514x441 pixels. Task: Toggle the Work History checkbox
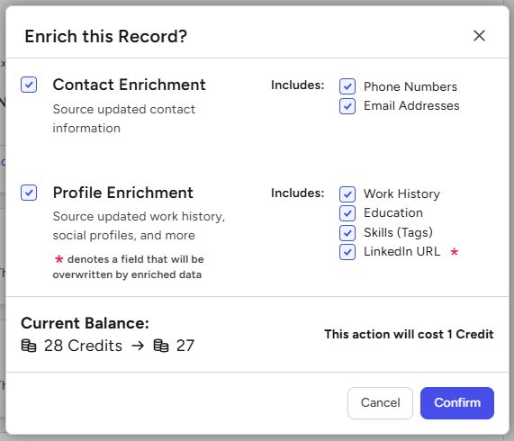click(x=347, y=194)
